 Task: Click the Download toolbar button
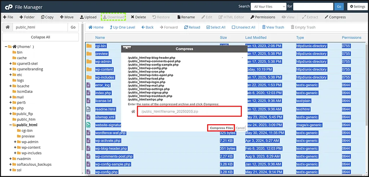(114, 17)
